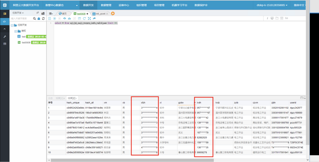
Task: Click the horizontal scrollbar under the results table
Action: [x=132, y=160]
